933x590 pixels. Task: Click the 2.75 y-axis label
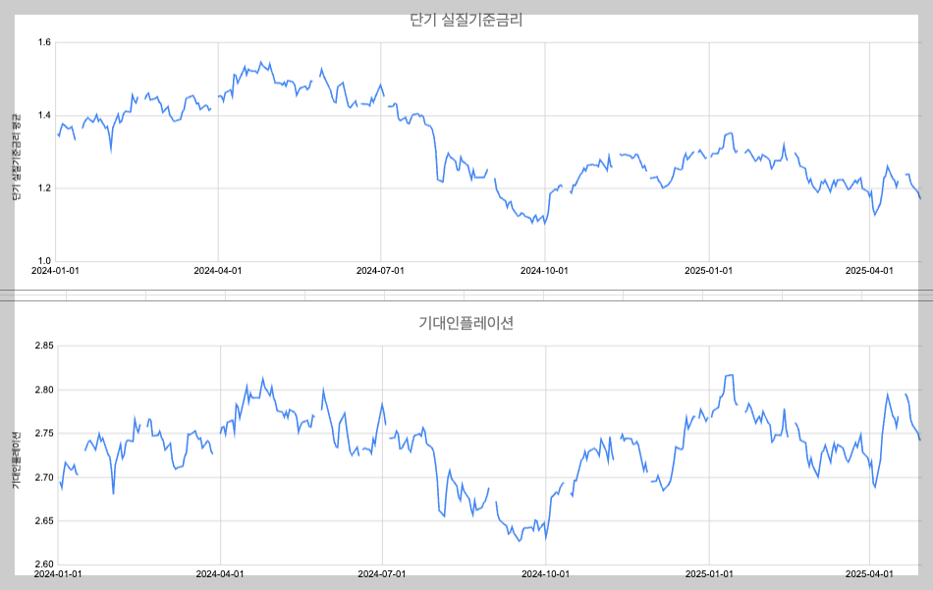tap(44, 434)
